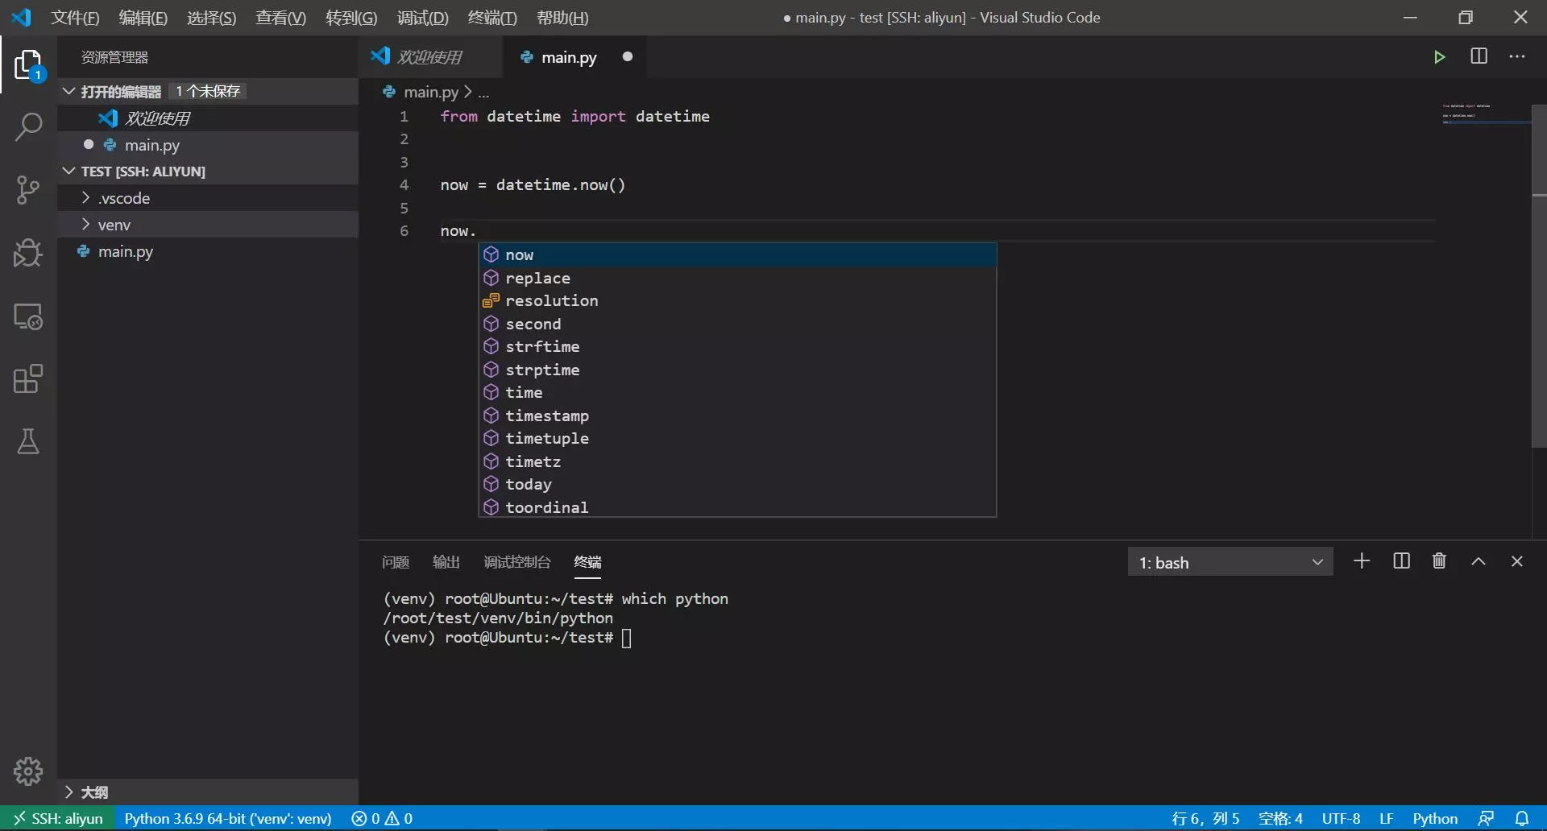Open the 转到(G) menu

click(351, 18)
